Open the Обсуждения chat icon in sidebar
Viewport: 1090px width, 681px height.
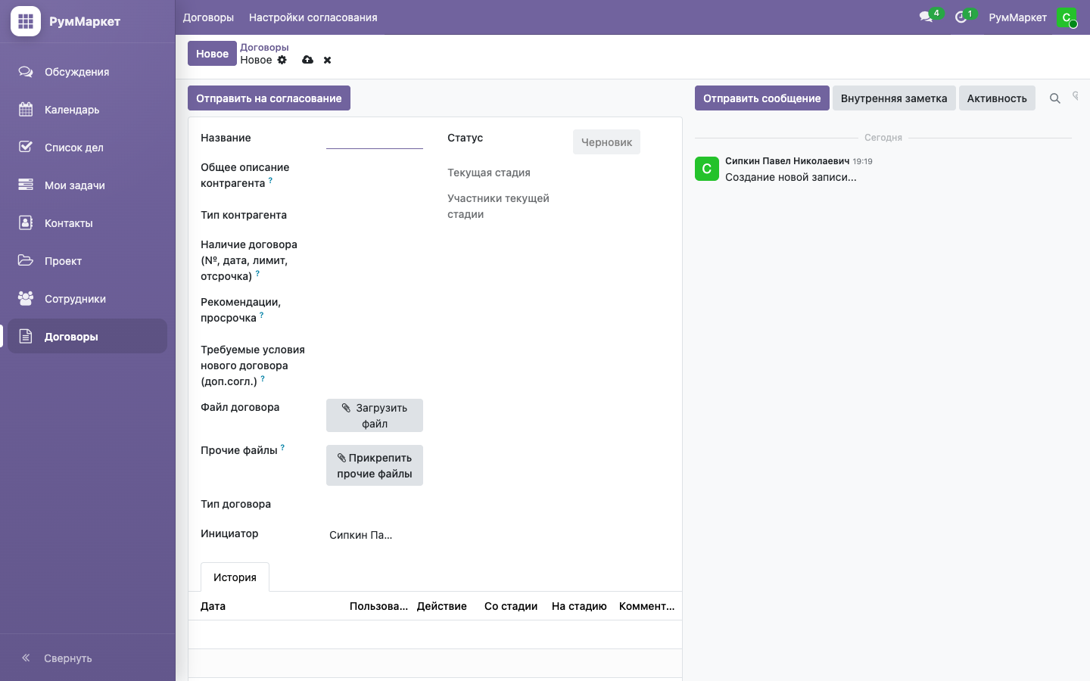[x=26, y=72]
